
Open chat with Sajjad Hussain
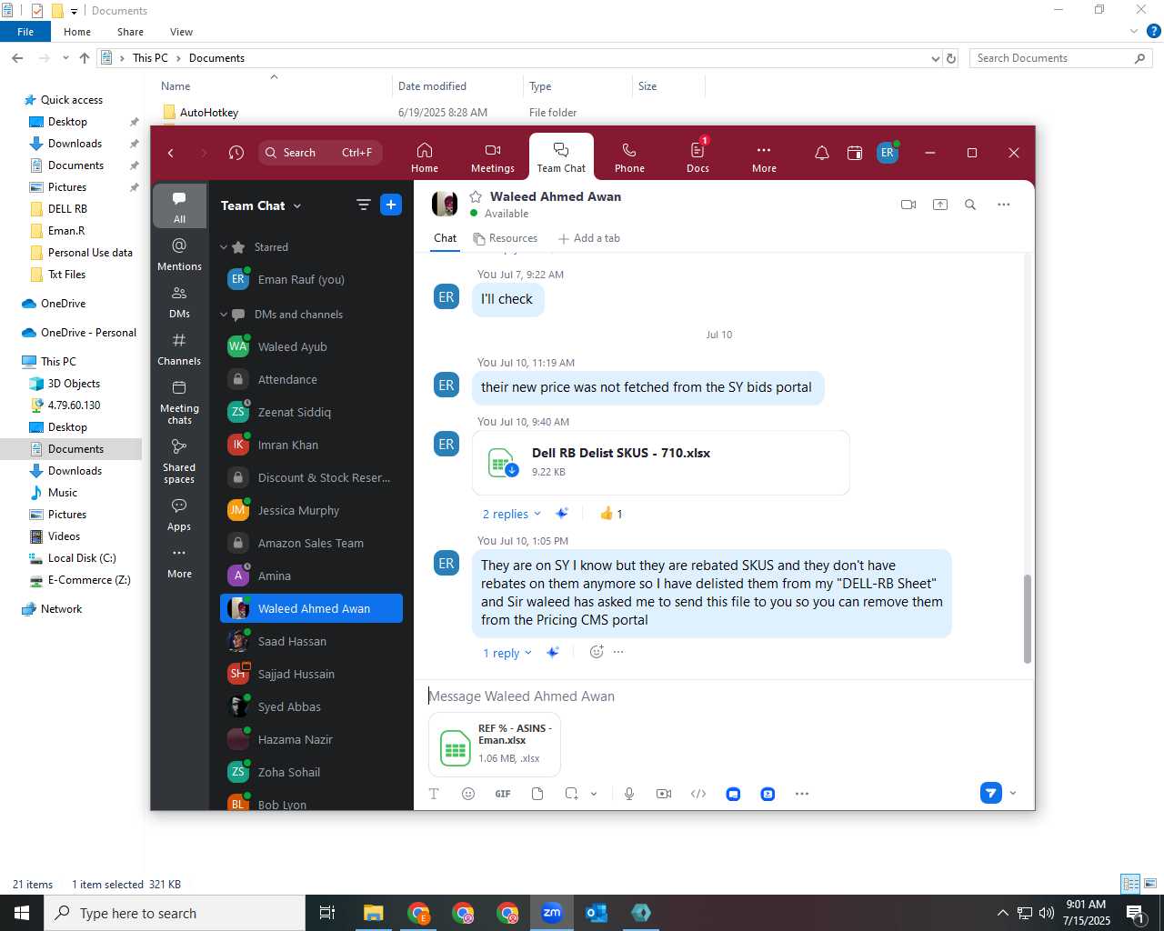point(311,674)
